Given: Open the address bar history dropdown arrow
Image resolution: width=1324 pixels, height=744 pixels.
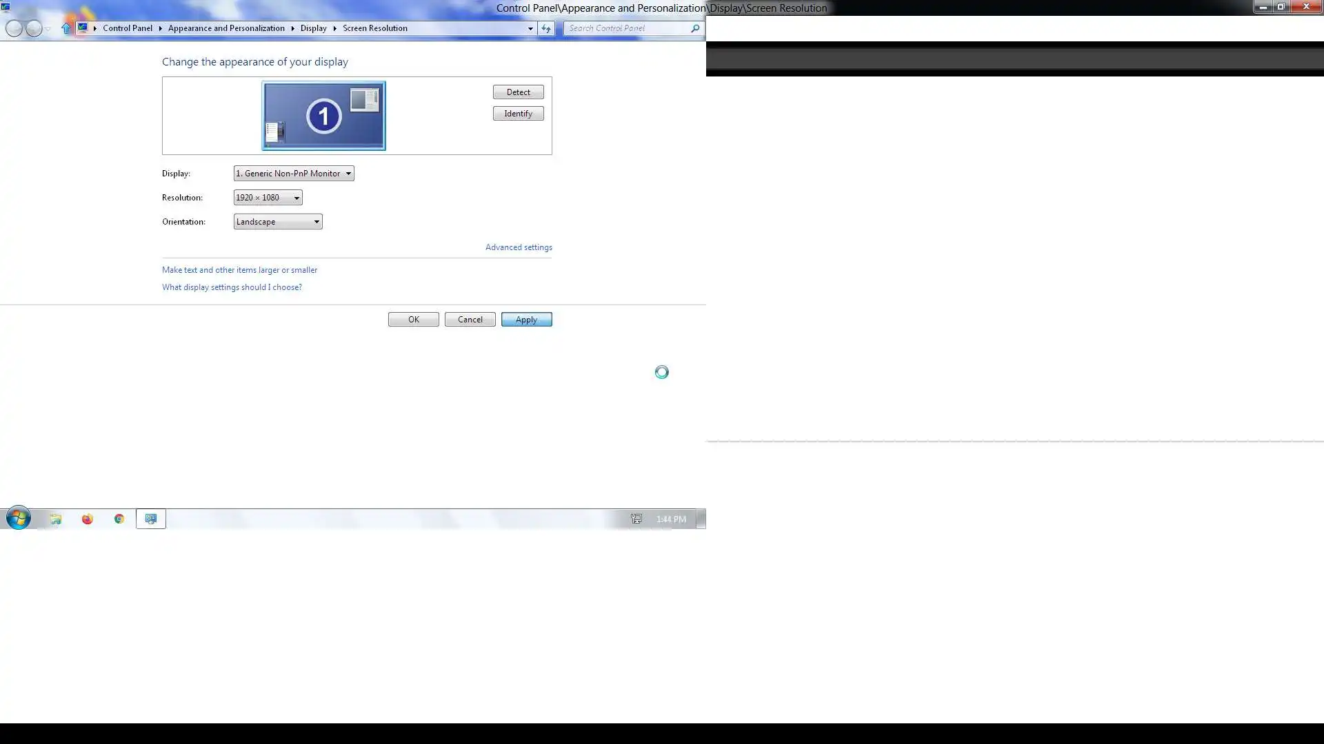Looking at the screenshot, I should pyautogui.click(x=530, y=28).
